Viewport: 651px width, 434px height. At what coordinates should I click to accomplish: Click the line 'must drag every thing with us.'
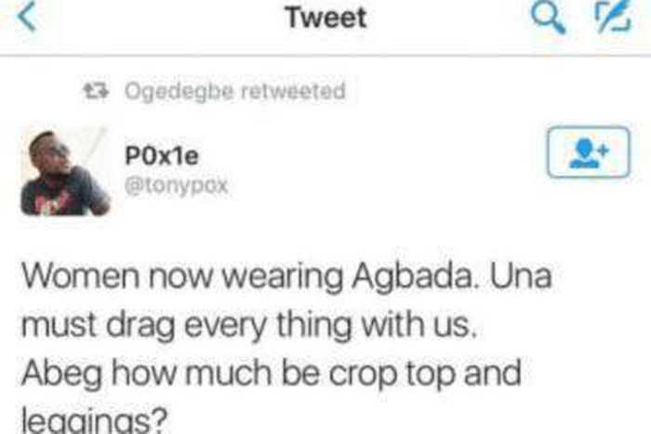point(248,325)
